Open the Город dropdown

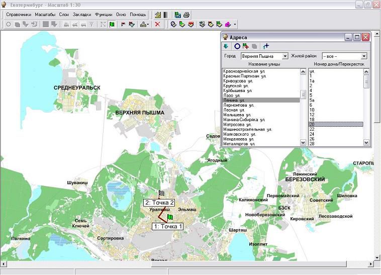[285, 56]
